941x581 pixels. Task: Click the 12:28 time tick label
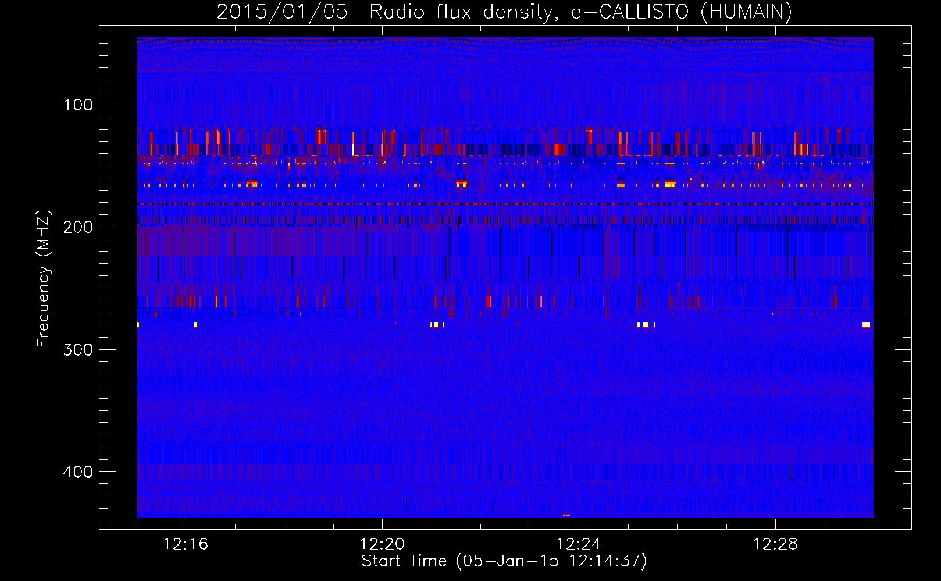775,544
